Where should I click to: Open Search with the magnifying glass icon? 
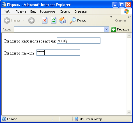pos(73,20)
